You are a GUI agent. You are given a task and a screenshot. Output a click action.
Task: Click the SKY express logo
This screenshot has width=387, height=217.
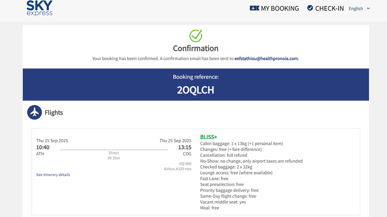point(40,8)
